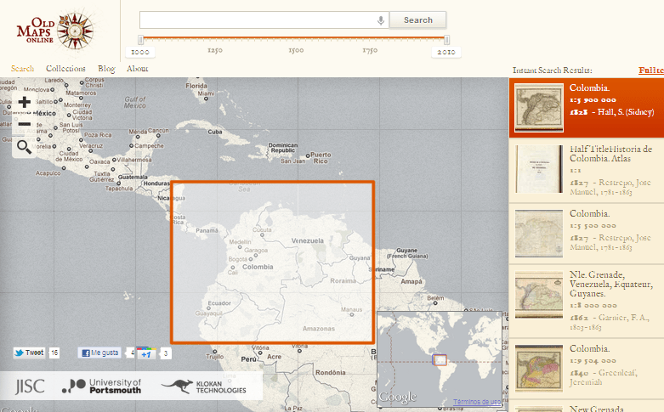Open the Blog menu item
Viewport: 664px width, 412px height.
[x=106, y=69]
